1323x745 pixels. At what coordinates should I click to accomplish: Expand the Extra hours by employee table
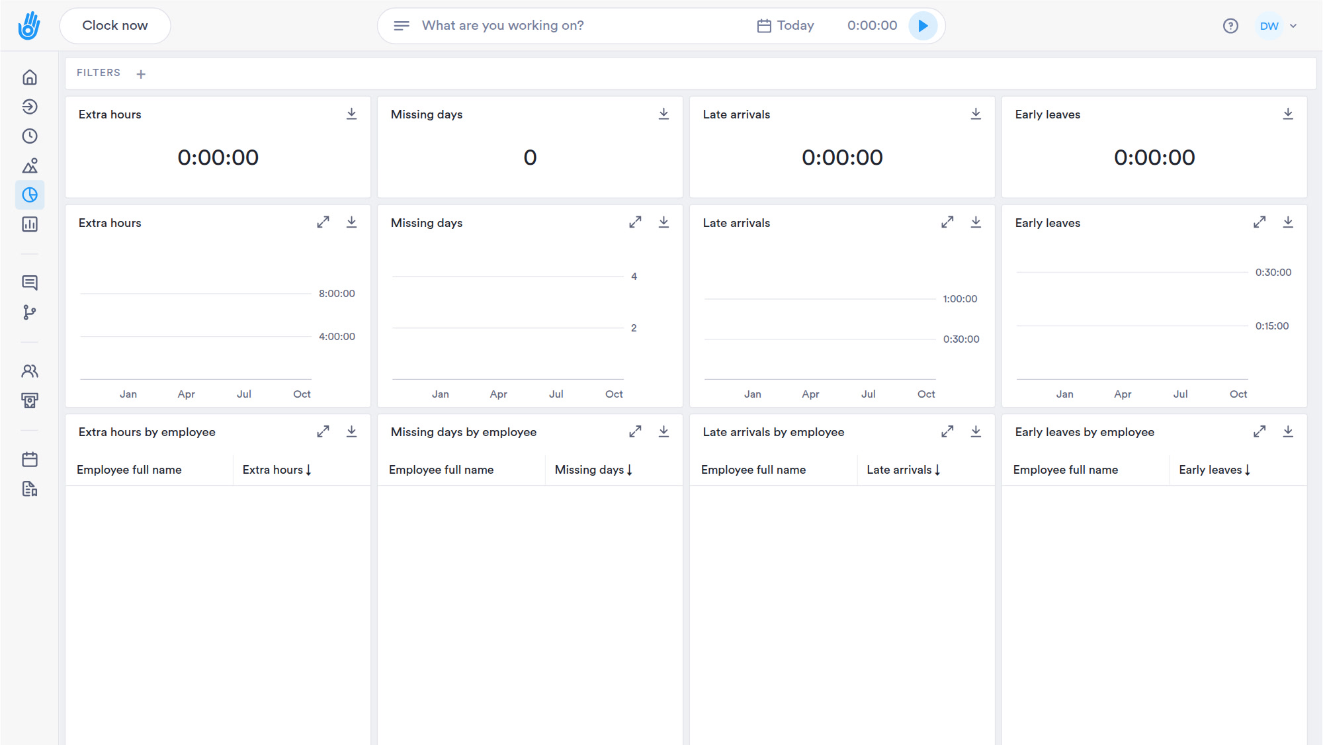point(323,431)
